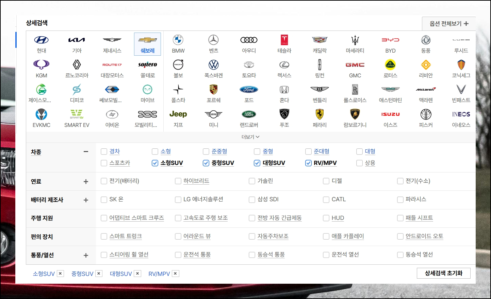
Task: Show more brands with 더보기
Action: click(x=251, y=137)
